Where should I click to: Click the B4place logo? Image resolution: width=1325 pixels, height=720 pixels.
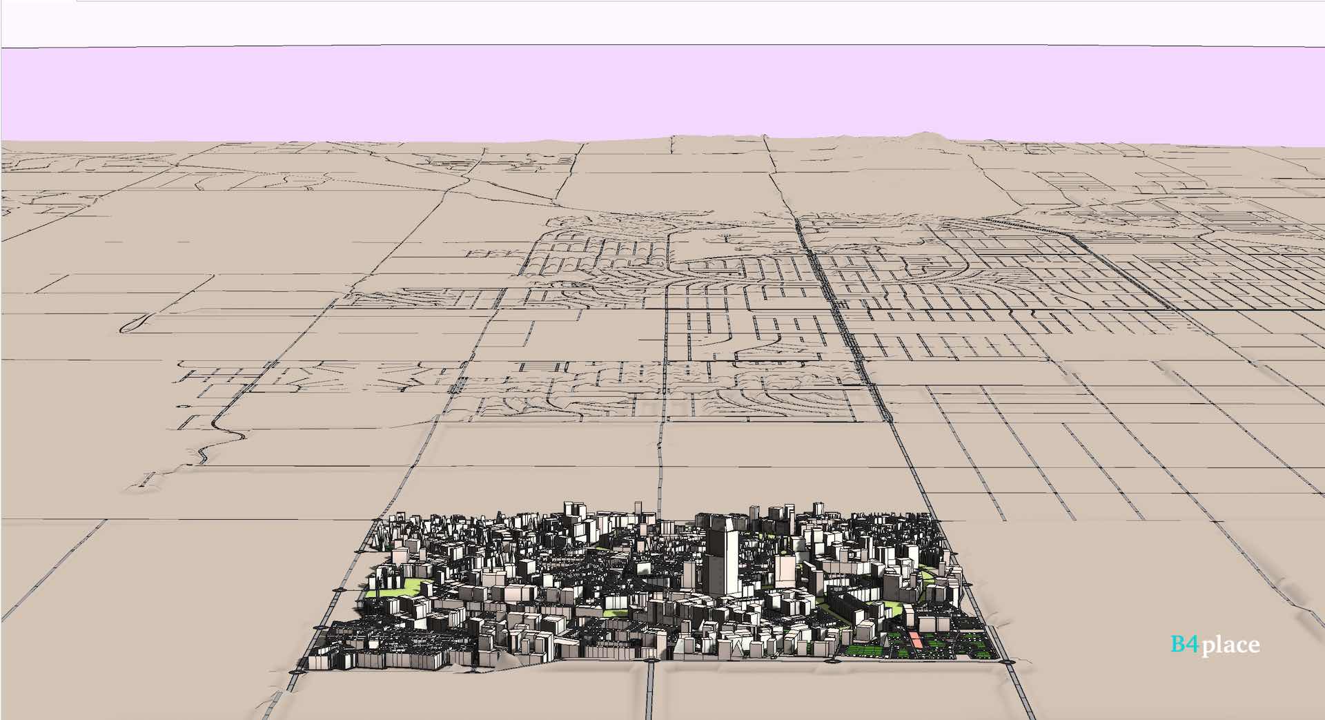1215,645
